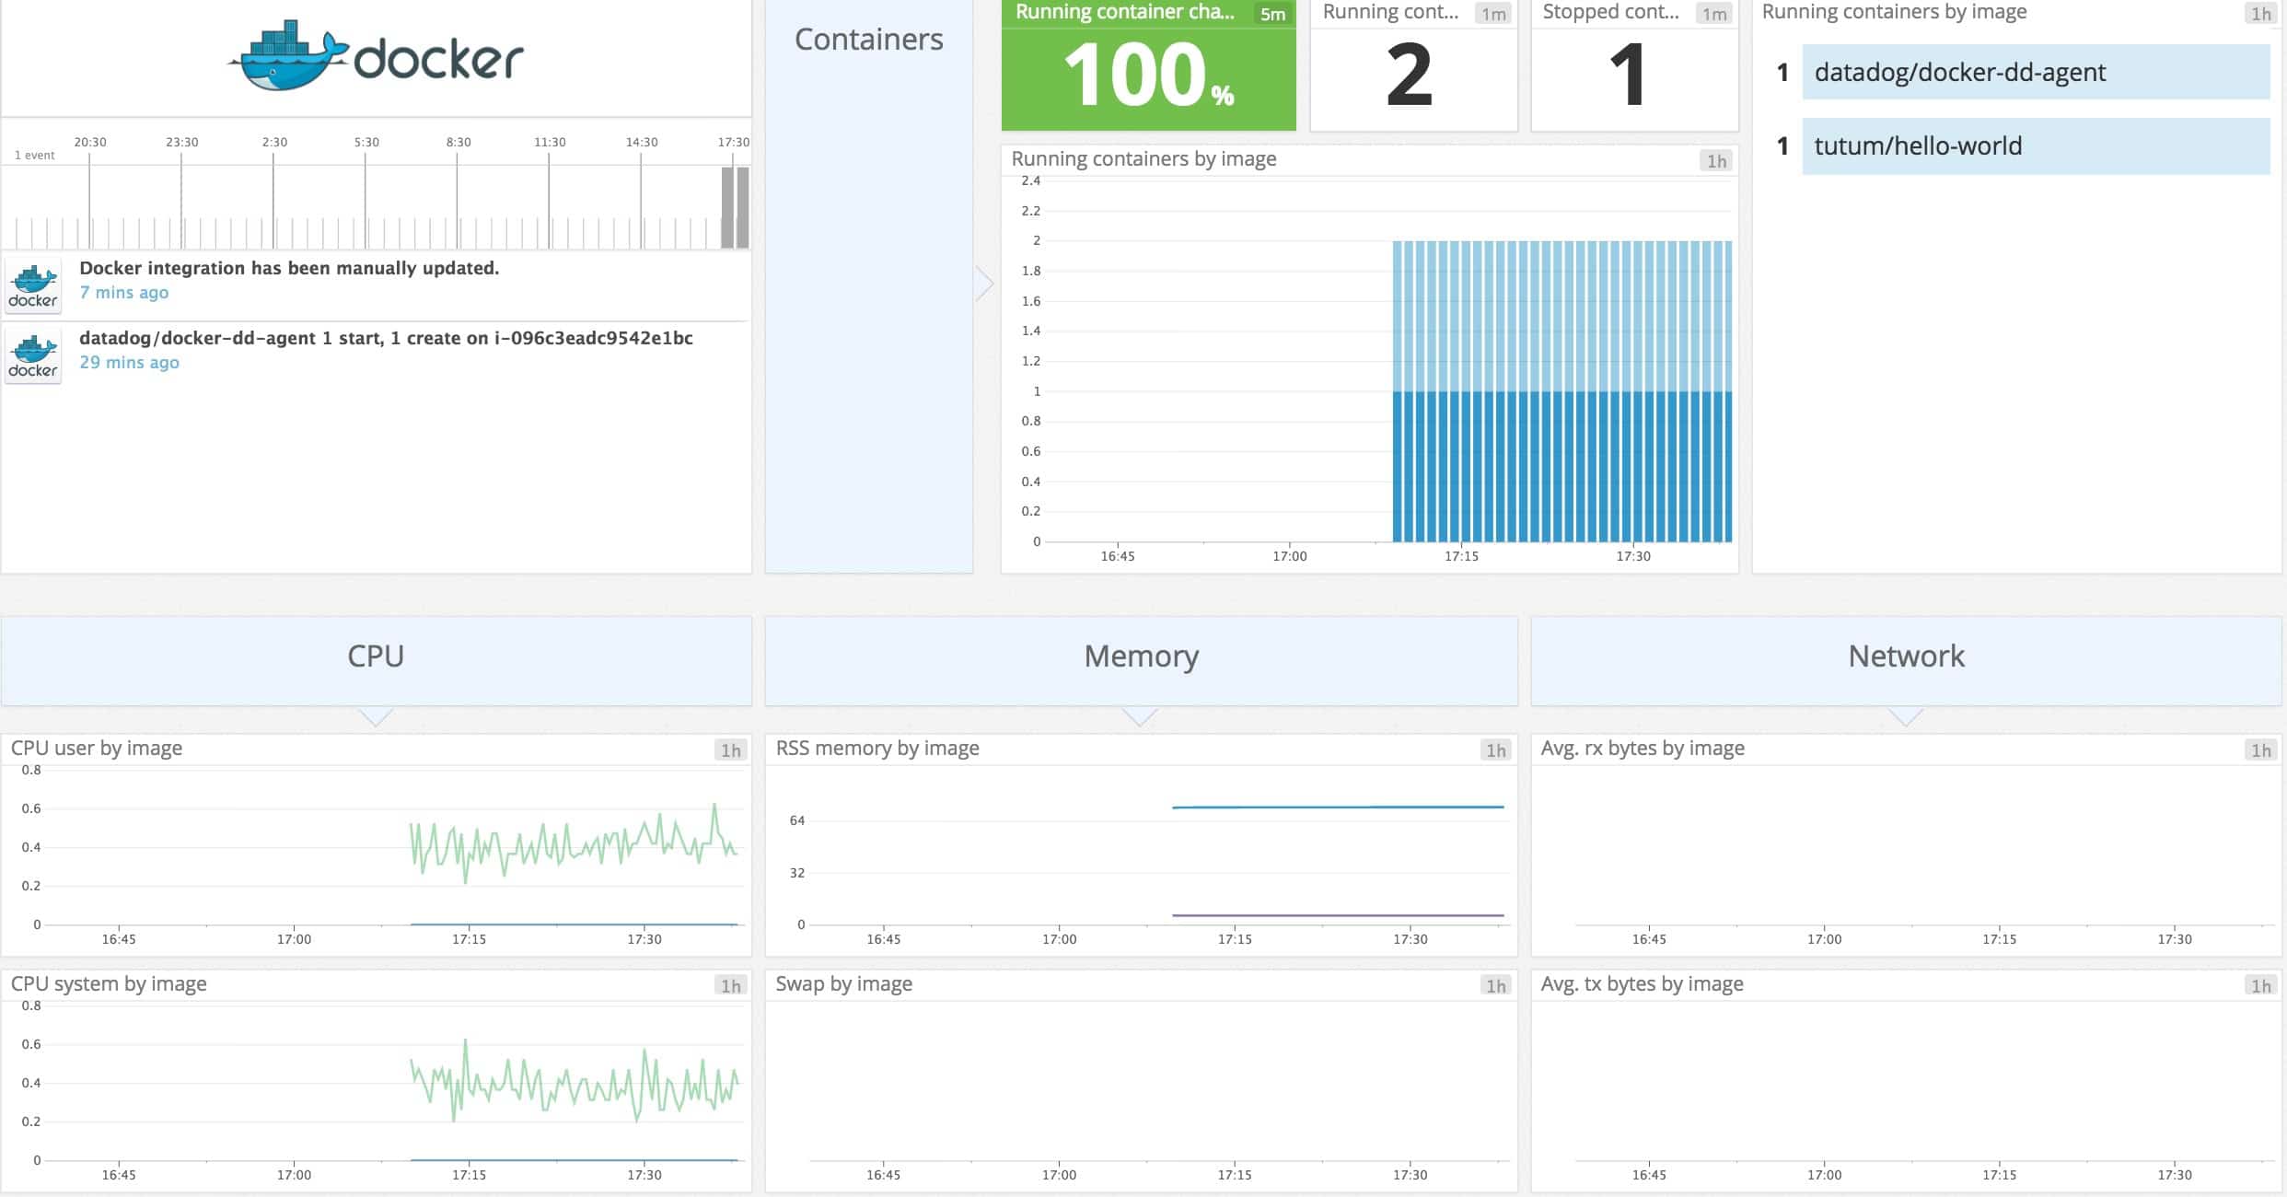This screenshot has width=2287, height=1197.
Task: Click light blue stacked bar segment in chart
Action: coord(1561,316)
